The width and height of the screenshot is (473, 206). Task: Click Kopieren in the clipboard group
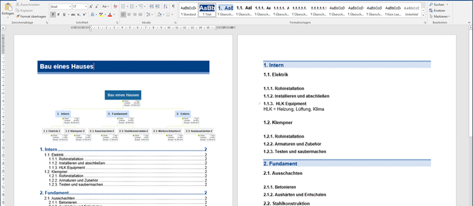coord(24,10)
